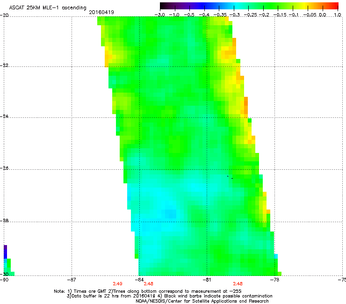
Task: Click the 'NOAA/NESDIS/Center for Satellite Applications and Research' credit
Action: 202,301
